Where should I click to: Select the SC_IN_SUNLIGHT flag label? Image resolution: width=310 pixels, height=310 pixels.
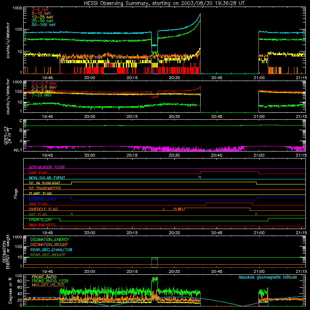tap(45, 183)
